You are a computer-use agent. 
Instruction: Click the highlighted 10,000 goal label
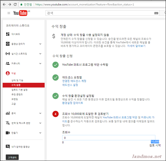[155, 142]
